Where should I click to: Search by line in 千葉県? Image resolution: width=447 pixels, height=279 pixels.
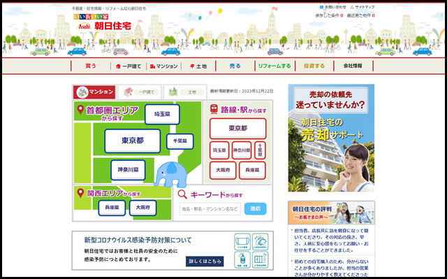pyautogui.click(x=260, y=150)
